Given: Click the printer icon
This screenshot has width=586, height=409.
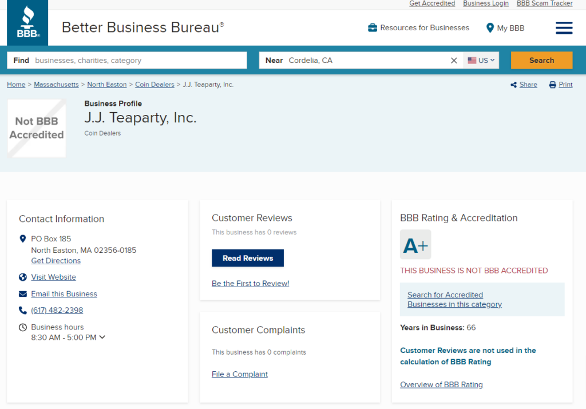Looking at the screenshot, I should 552,85.
